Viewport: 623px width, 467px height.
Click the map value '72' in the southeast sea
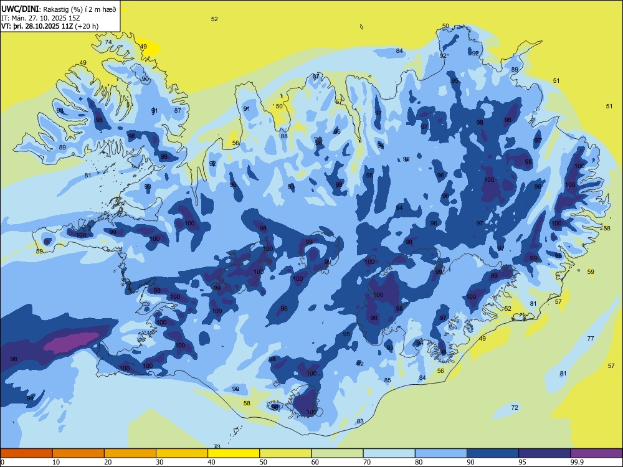pos(515,407)
